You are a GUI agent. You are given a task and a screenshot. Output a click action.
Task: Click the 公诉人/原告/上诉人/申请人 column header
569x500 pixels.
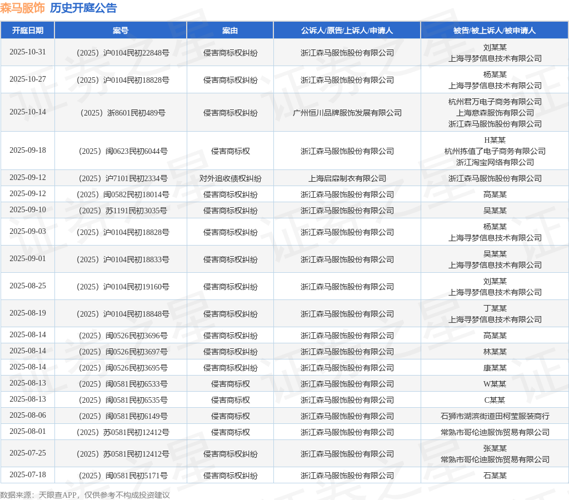[x=347, y=31]
